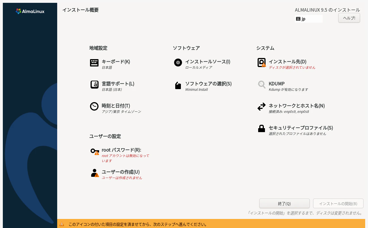Open 言語サポート(L) settings
368x228 pixels.
coord(118,84)
